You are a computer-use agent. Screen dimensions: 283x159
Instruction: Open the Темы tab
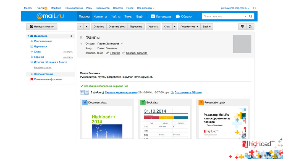coord(128,16)
